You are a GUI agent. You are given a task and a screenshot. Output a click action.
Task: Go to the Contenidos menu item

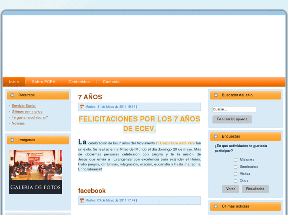pyautogui.click(x=79, y=82)
